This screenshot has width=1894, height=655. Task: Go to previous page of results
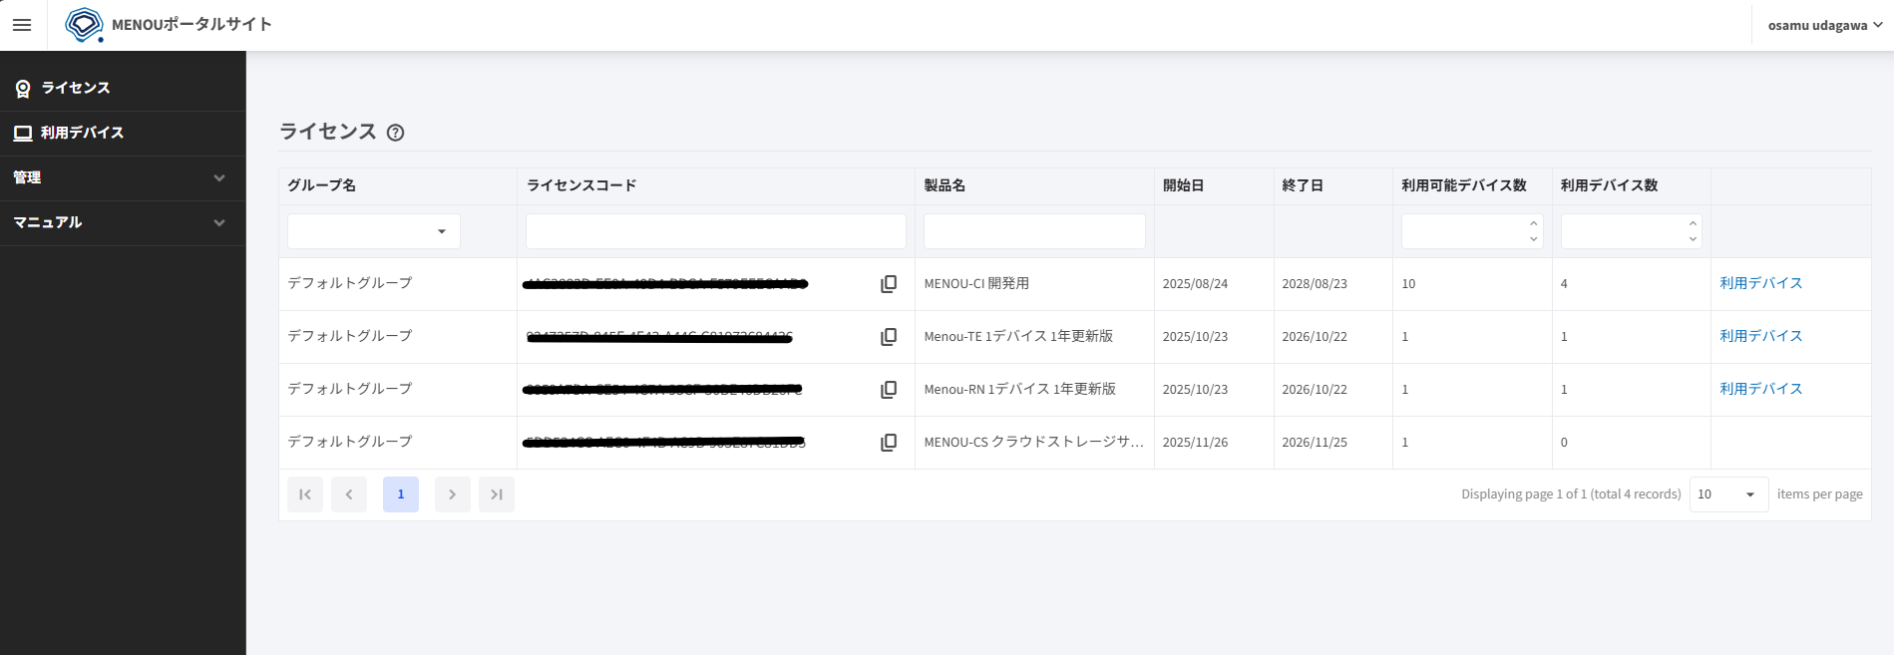[349, 494]
